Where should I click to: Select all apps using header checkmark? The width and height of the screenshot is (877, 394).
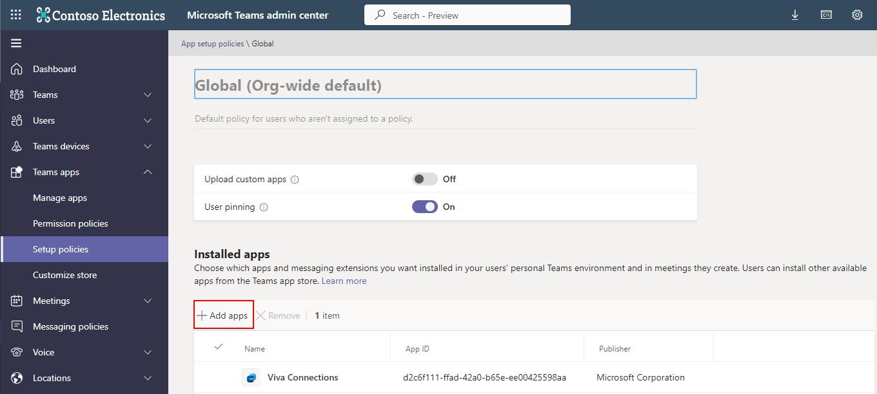click(x=219, y=347)
